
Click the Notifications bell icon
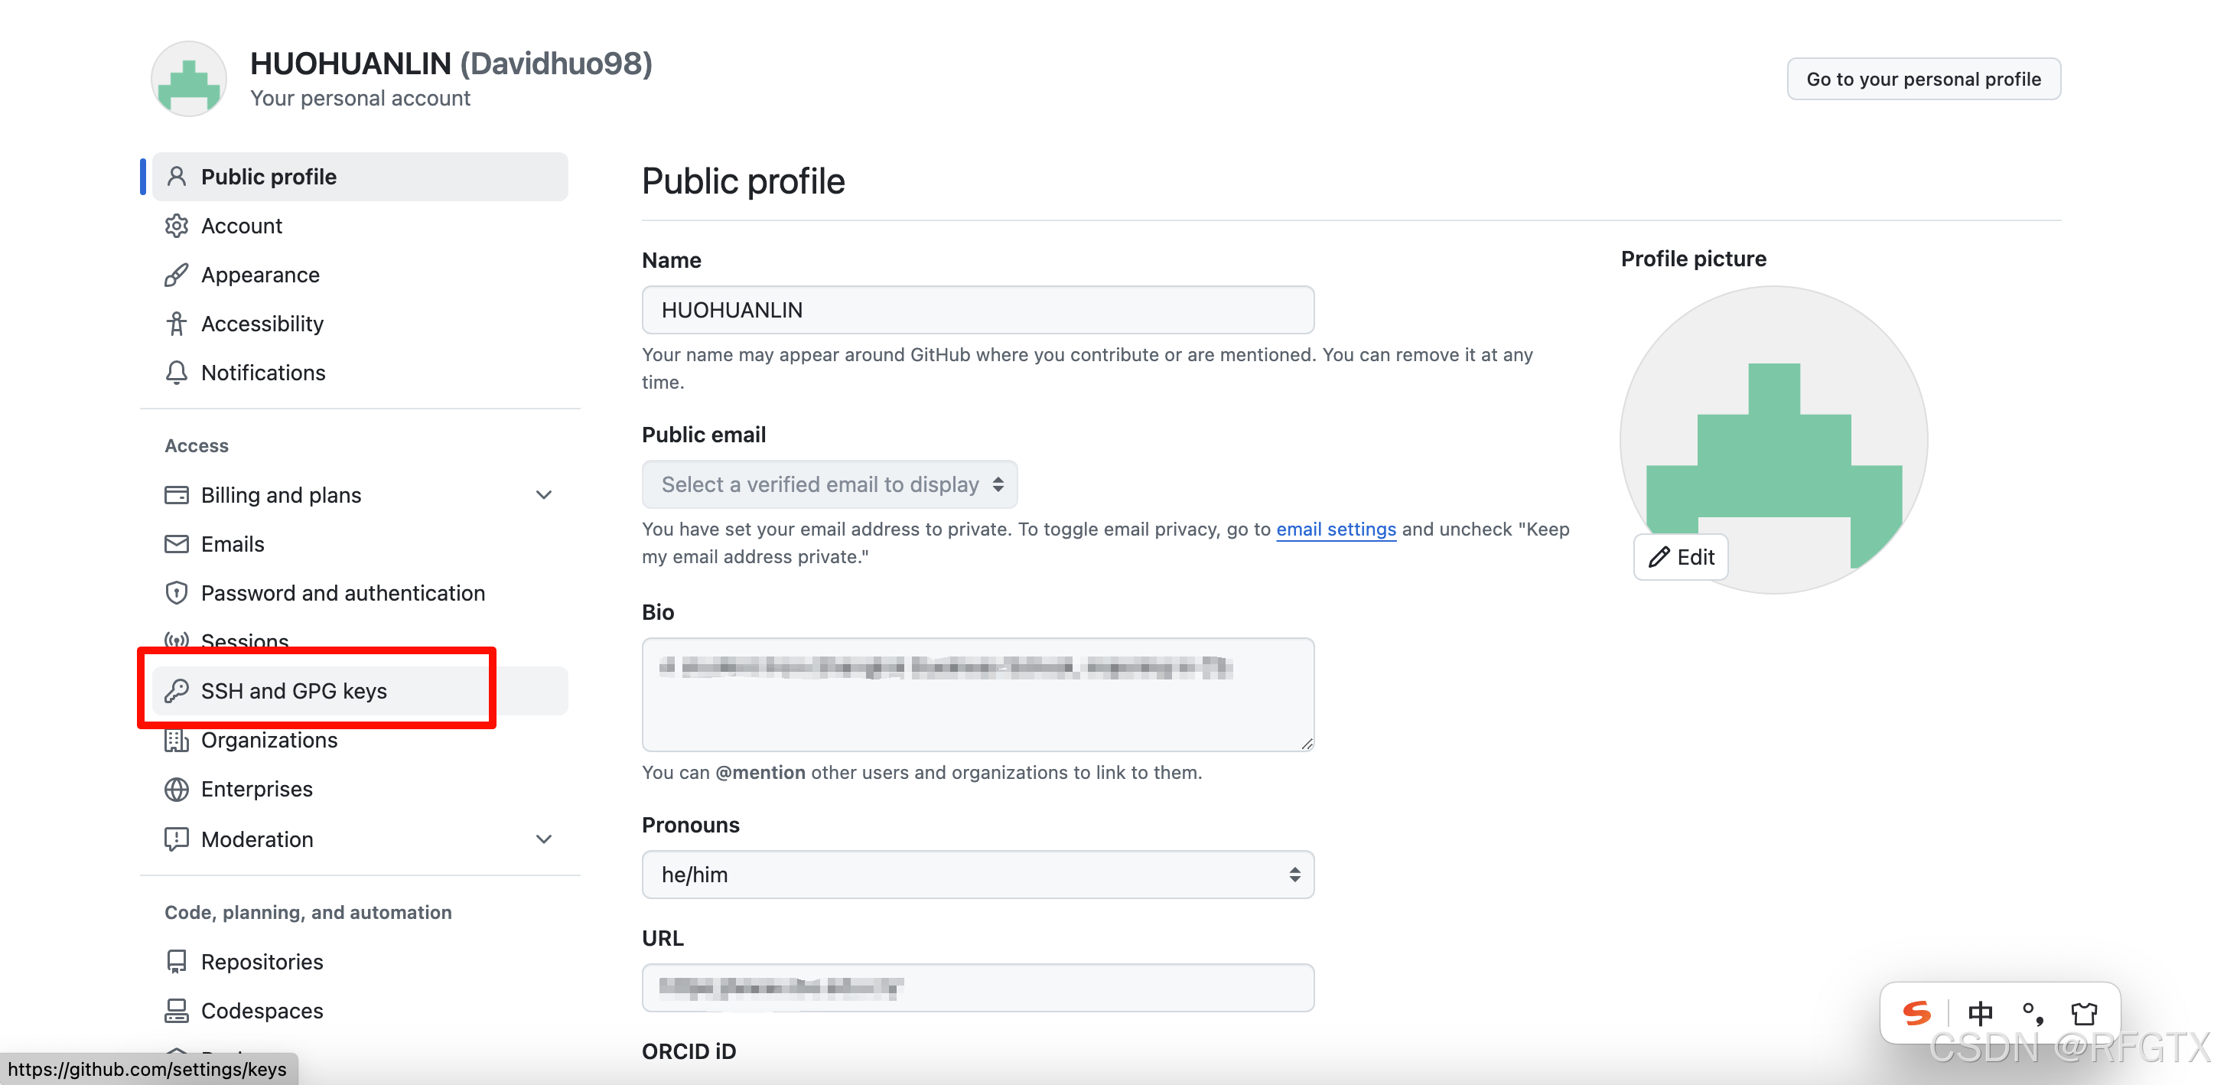(x=176, y=373)
